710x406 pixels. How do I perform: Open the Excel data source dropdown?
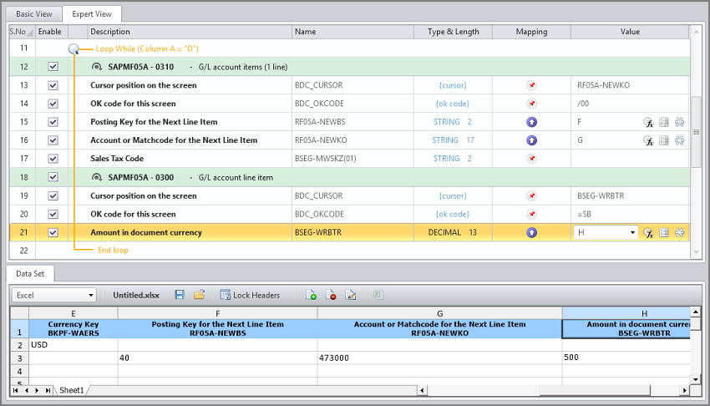(90, 295)
